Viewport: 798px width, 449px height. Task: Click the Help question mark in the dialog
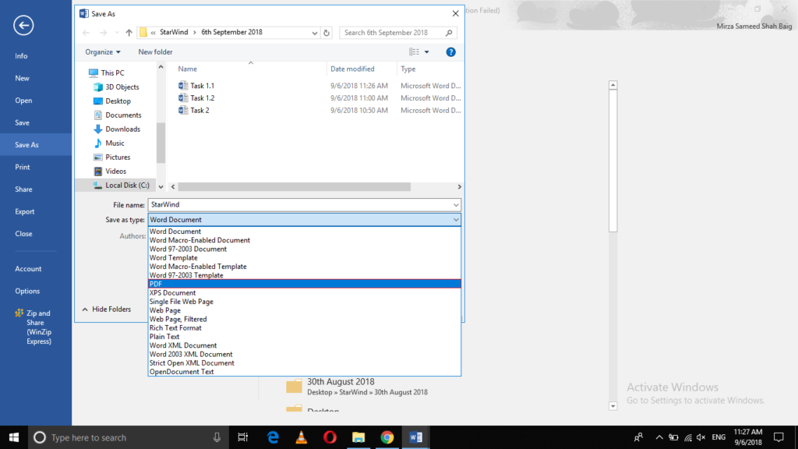[x=450, y=51]
